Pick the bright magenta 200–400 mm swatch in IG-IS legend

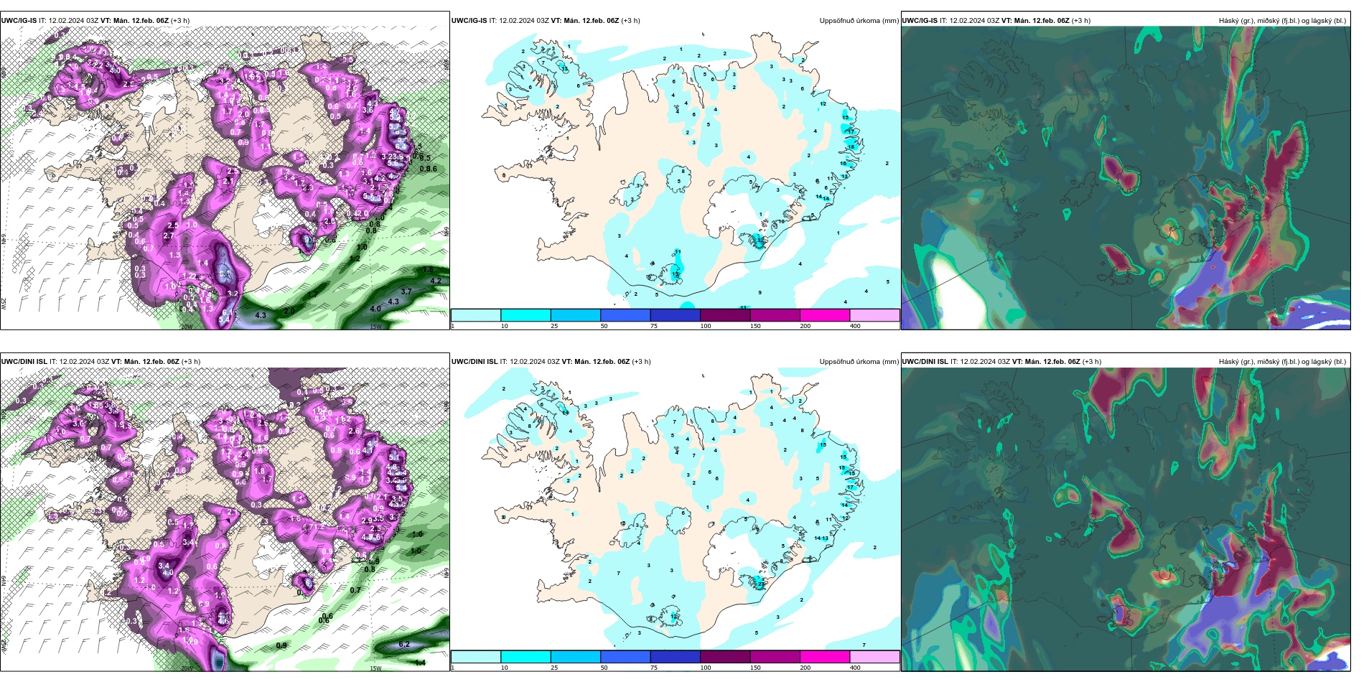click(x=825, y=315)
